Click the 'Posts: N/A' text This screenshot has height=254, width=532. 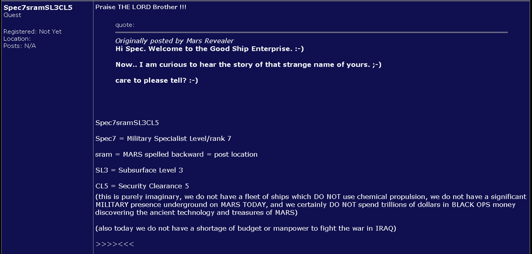point(19,46)
